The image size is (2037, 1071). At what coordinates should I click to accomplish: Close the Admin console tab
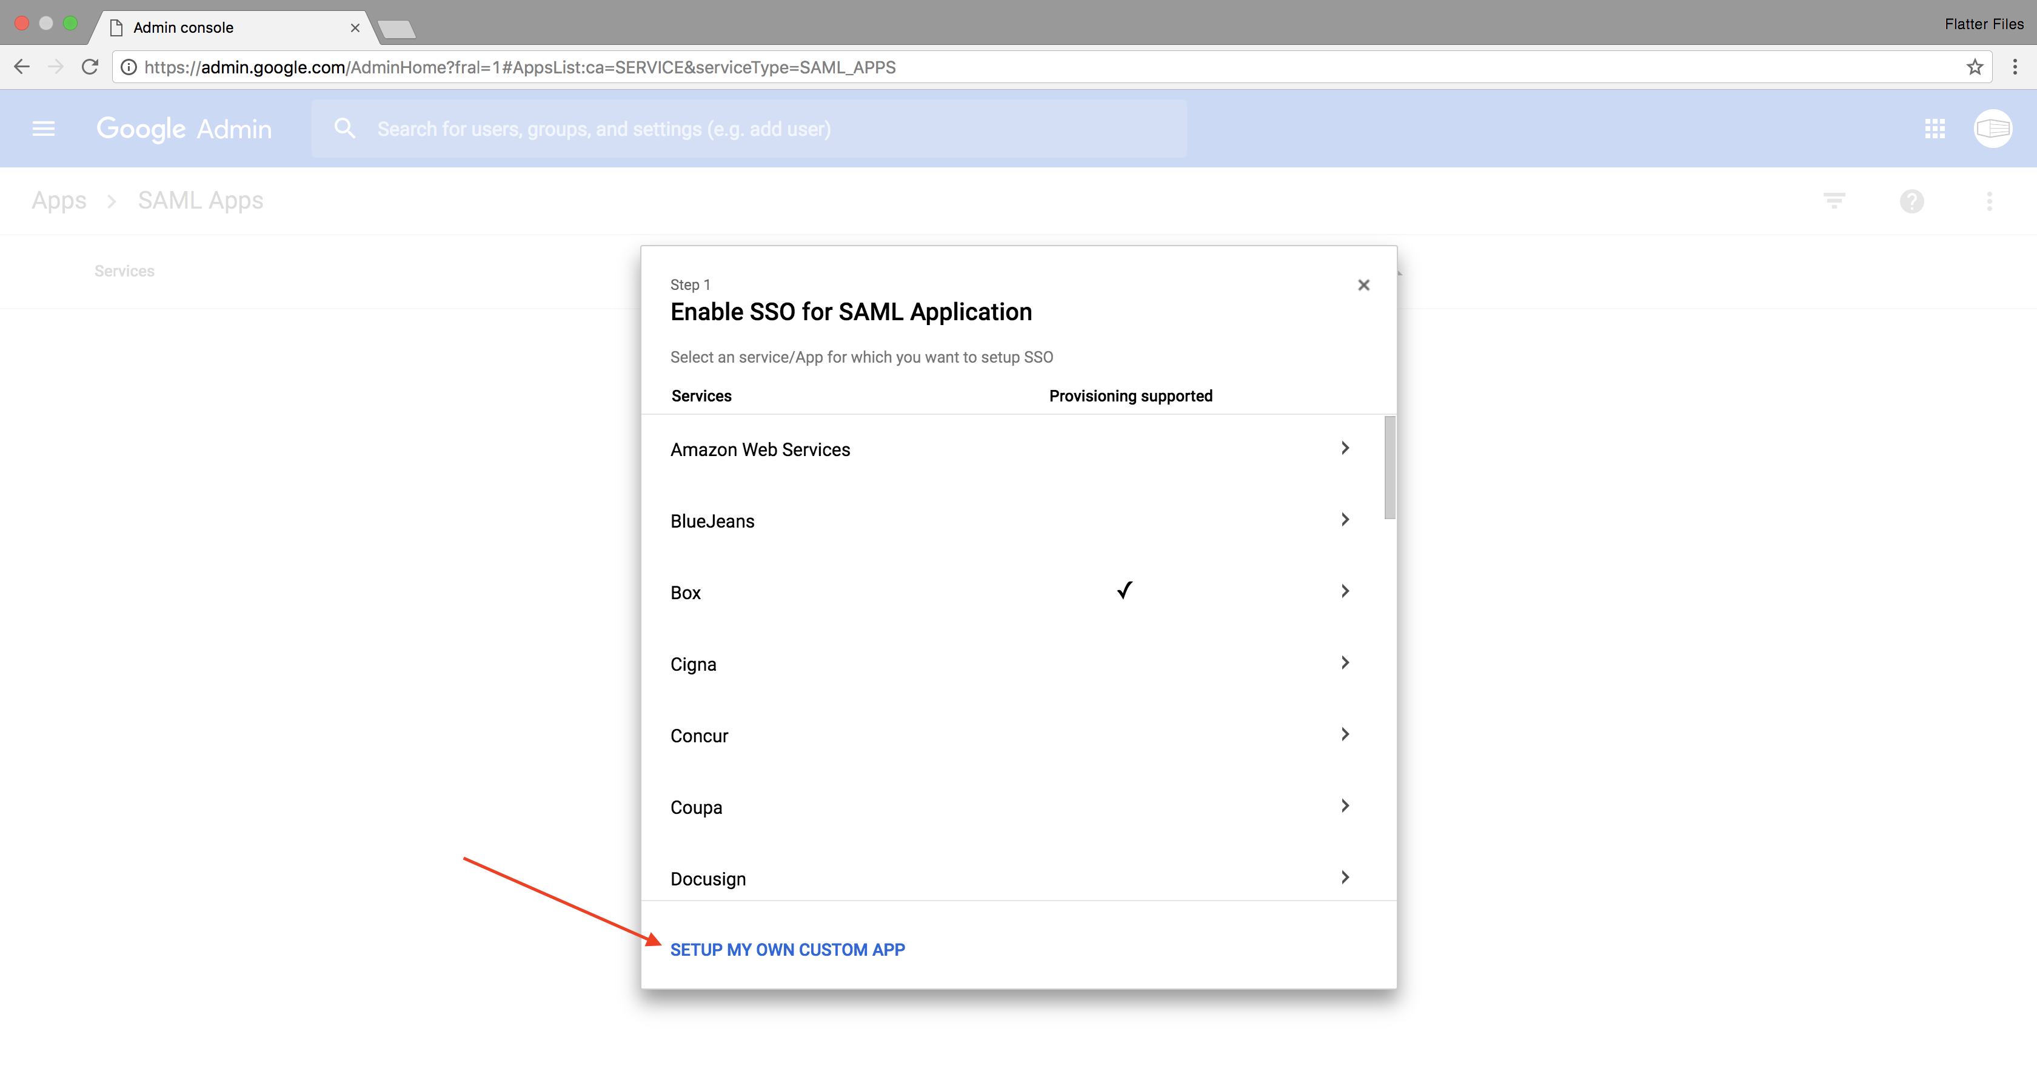(355, 28)
